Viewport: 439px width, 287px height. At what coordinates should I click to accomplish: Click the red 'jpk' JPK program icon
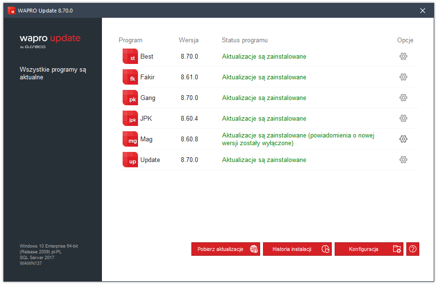point(130,118)
